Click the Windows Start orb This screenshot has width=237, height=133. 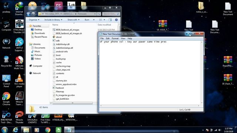click(x=5, y=130)
